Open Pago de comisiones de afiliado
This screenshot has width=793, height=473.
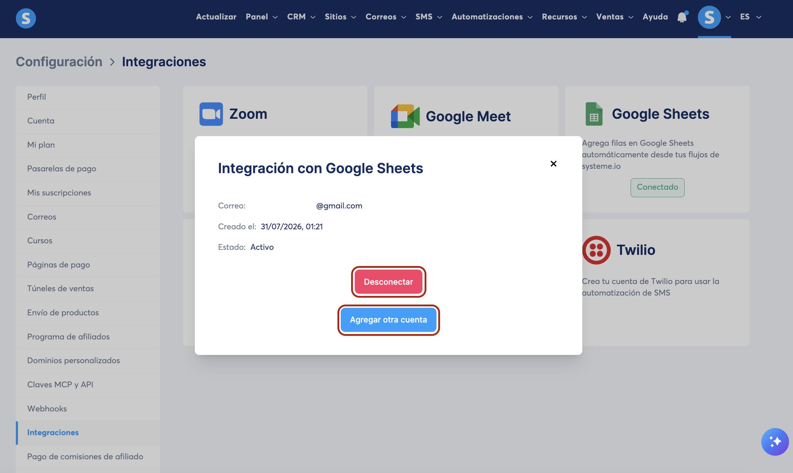(x=88, y=457)
